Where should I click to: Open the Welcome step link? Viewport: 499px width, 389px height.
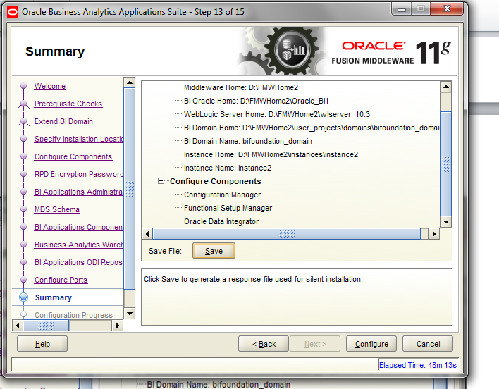pyautogui.click(x=50, y=86)
